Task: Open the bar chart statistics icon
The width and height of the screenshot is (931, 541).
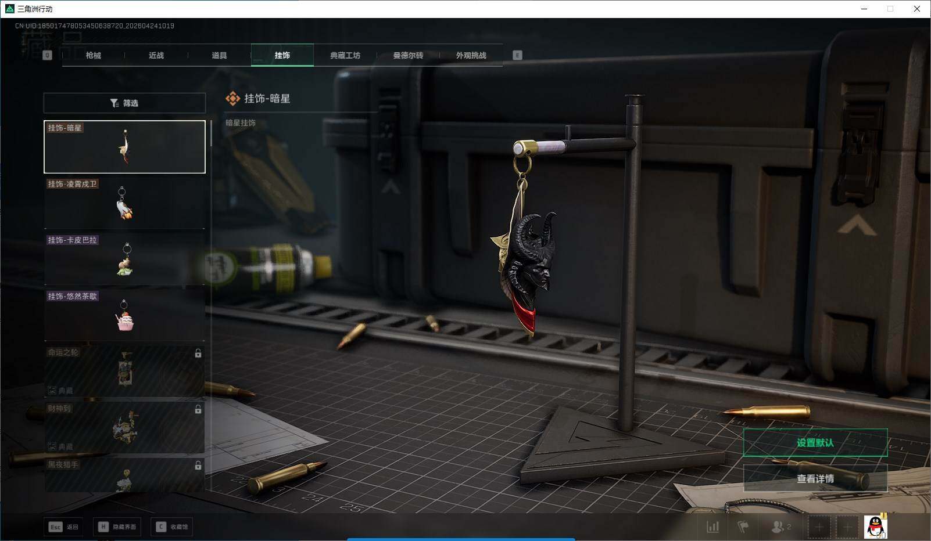Action: point(712,527)
